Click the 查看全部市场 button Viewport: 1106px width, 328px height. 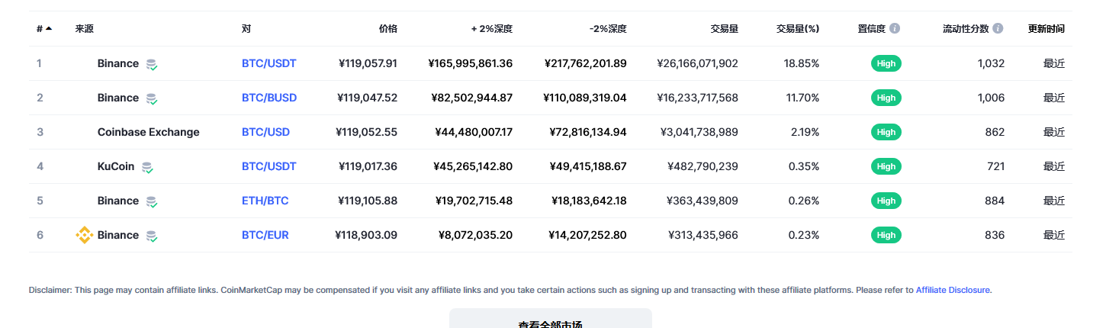(x=551, y=319)
